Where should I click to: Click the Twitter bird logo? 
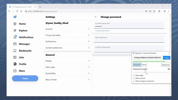point(15,17)
